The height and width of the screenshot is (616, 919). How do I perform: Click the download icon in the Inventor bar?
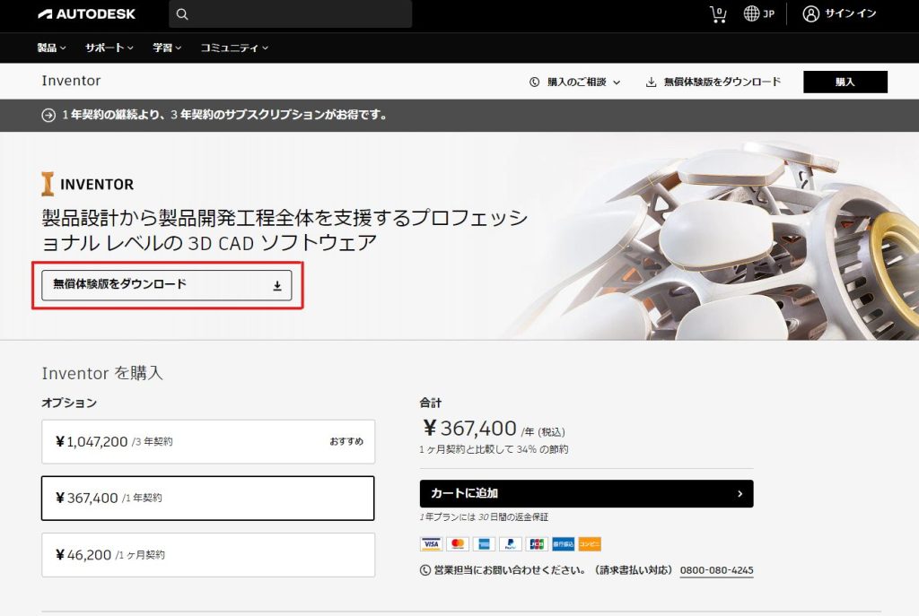[x=651, y=82]
